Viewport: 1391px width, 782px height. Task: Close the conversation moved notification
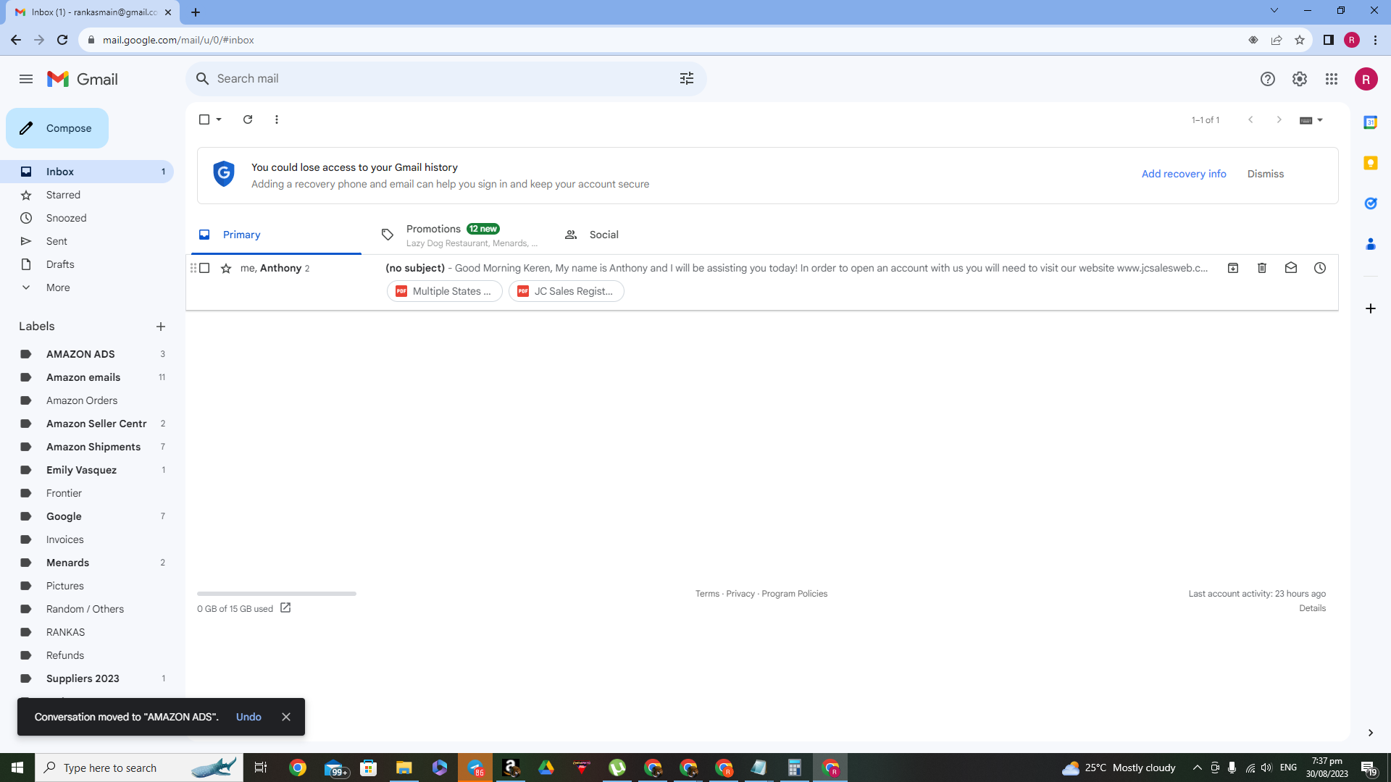286,717
